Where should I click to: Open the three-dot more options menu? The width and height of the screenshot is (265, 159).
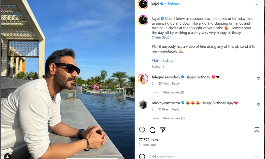256,4
